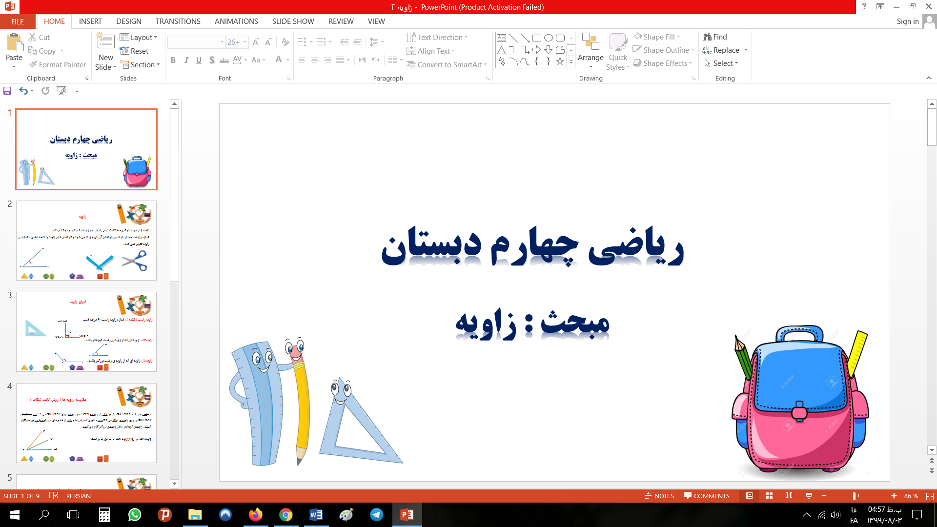Click the Sign in link
The image size is (937, 527).
coord(907,21)
